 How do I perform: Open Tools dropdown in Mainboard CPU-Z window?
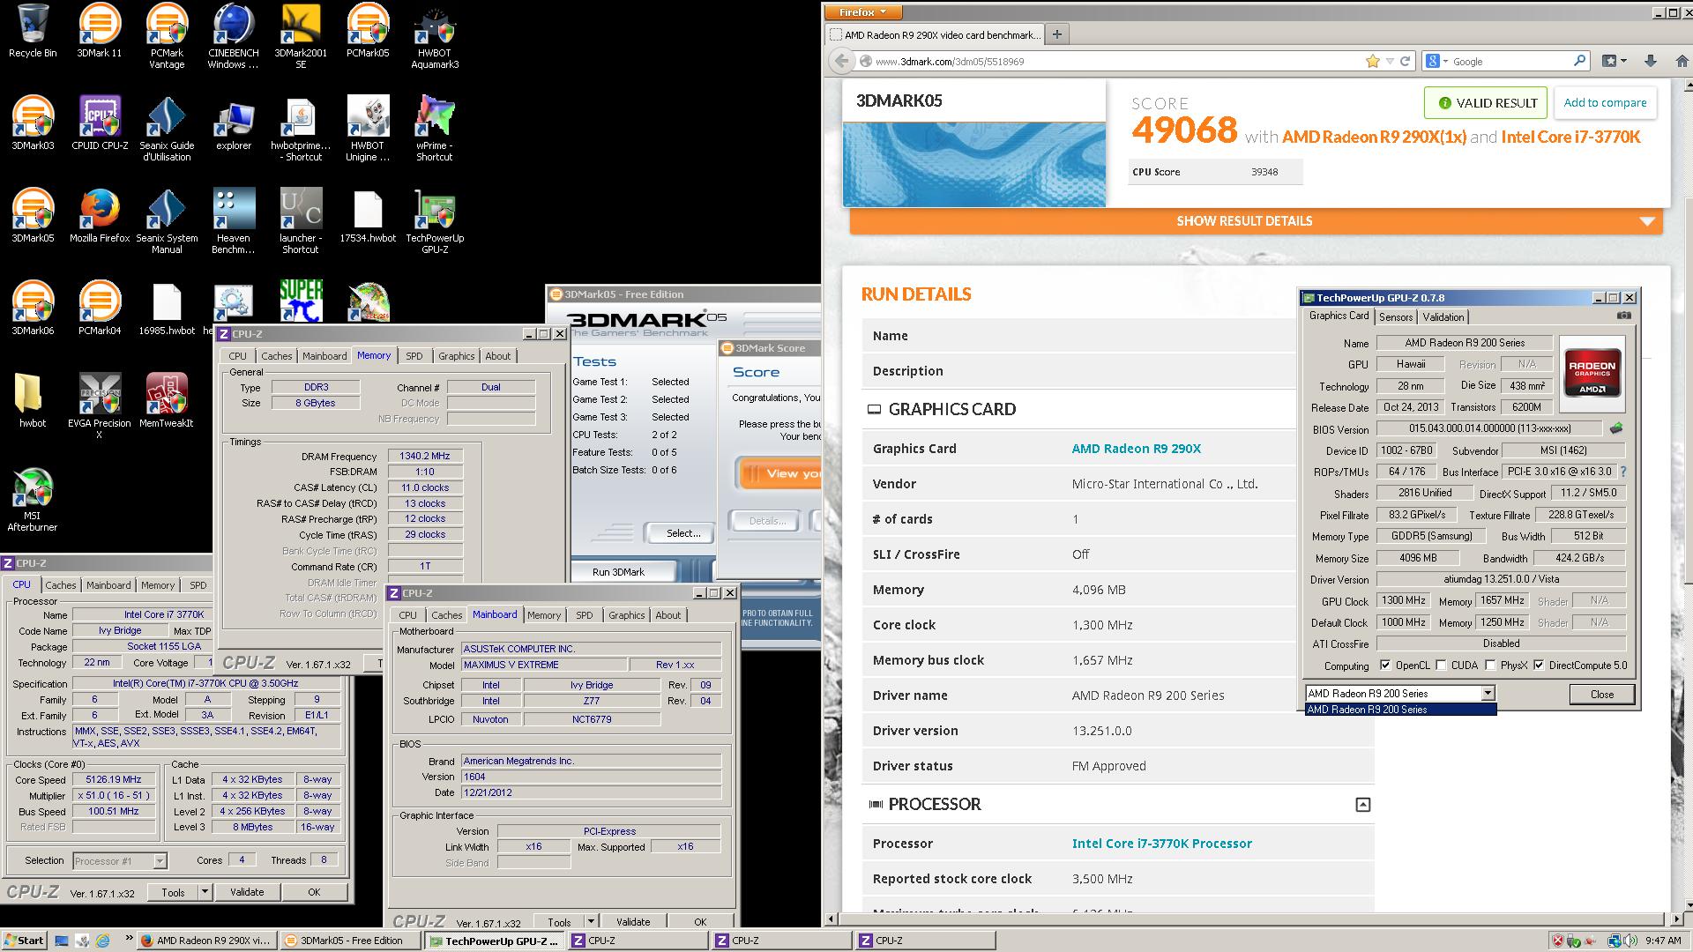(591, 922)
